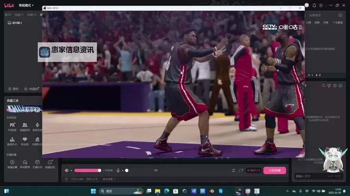Click the bilibili logo
This screenshot has width=350, height=196.
(9, 5)
